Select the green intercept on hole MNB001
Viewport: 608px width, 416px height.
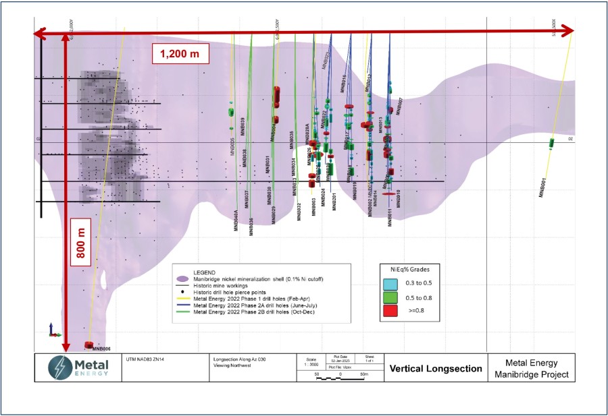(x=551, y=143)
